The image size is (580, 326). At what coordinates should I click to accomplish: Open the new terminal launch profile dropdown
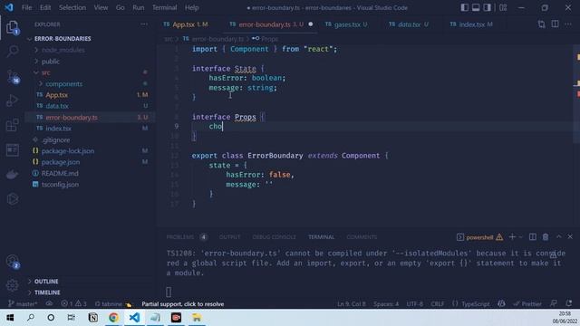(520, 237)
